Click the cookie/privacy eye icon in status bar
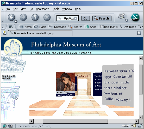The width and height of the screenshot is (144, 129). pos(133,126)
